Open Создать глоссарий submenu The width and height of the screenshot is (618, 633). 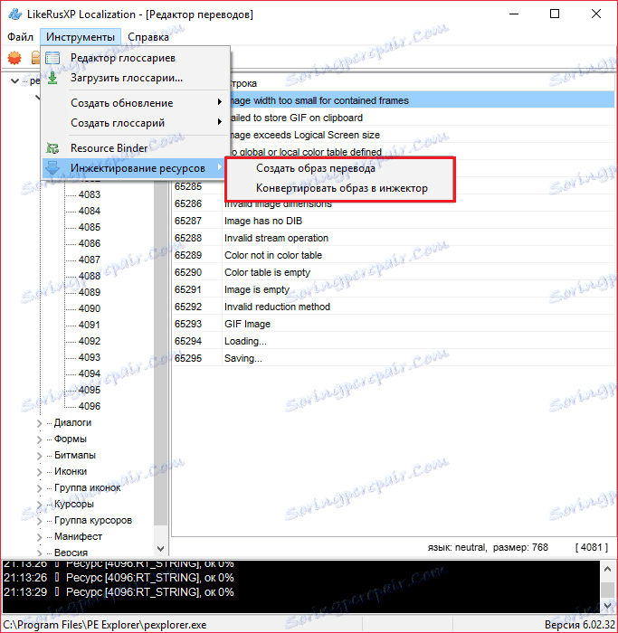coord(136,123)
